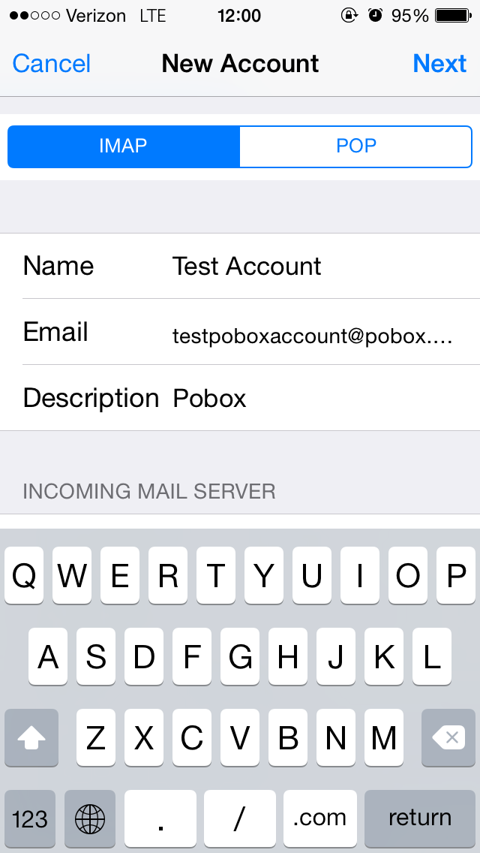This screenshot has width=480, height=853.
Task: Tap the return key
Action: [x=420, y=818]
